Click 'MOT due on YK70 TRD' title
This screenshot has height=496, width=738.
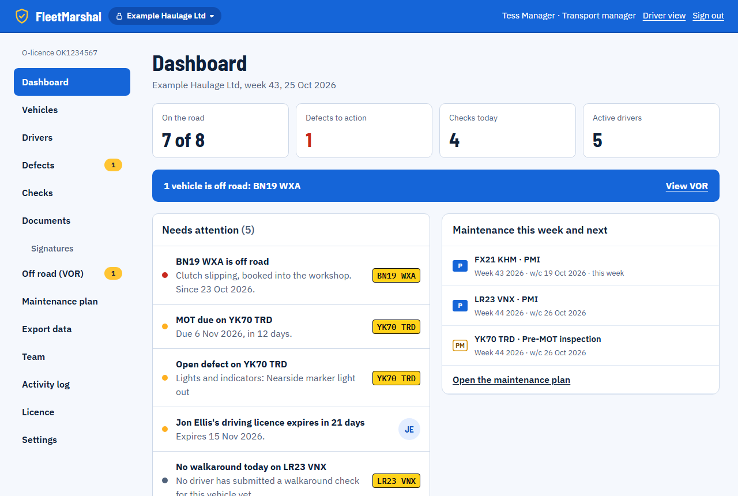point(224,320)
